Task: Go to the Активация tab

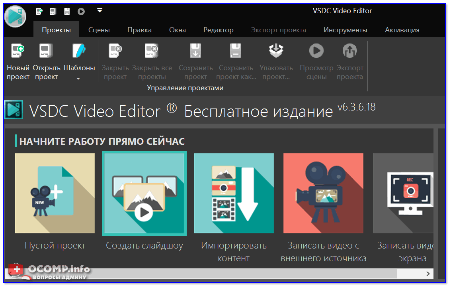Action: tap(402, 30)
